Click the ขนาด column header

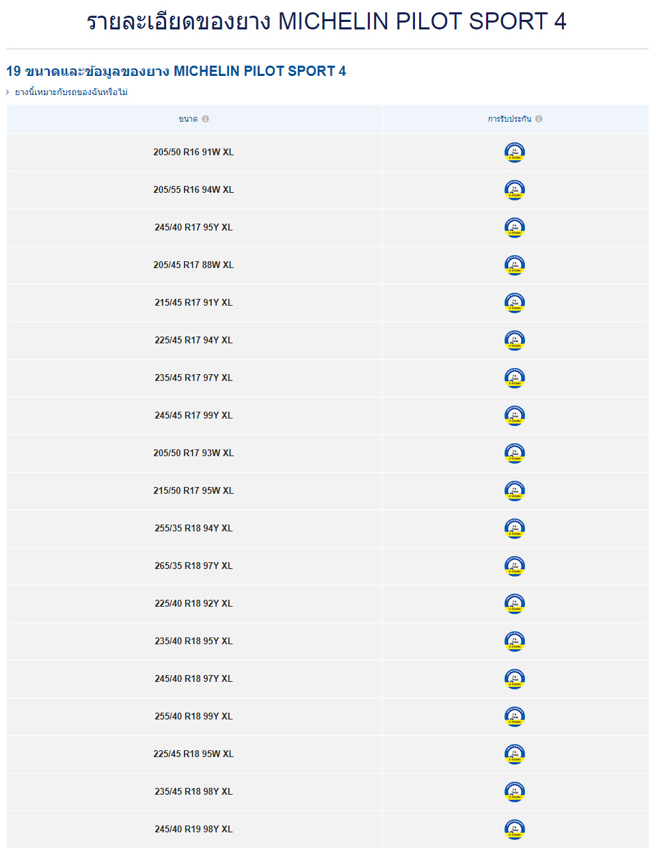188,119
